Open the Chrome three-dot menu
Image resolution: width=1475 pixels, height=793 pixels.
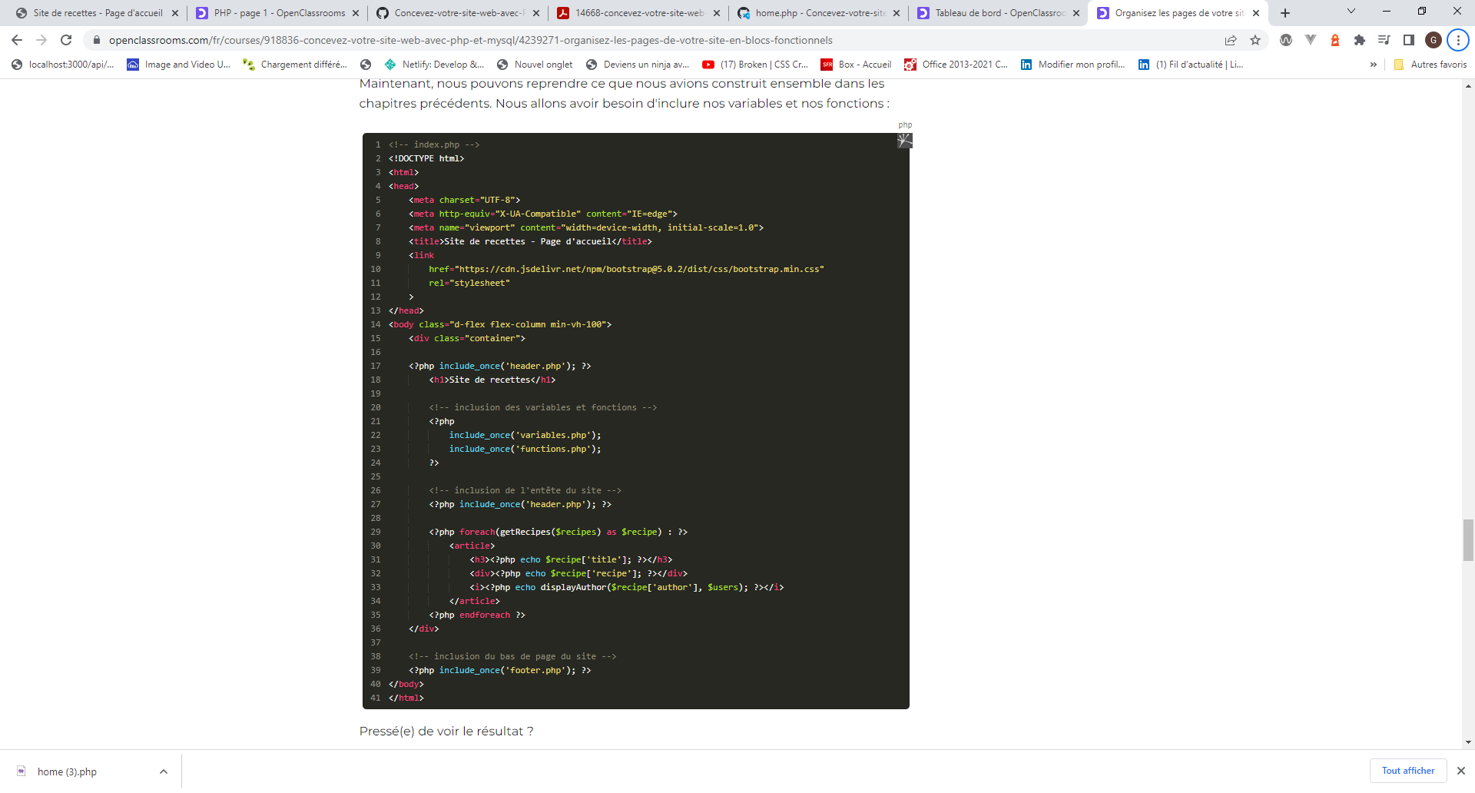point(1458,40)
